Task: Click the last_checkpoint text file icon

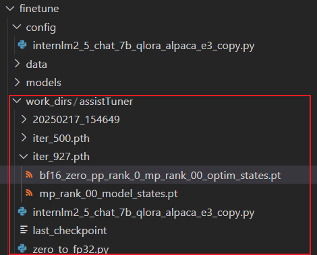Action: pos(24,230)
